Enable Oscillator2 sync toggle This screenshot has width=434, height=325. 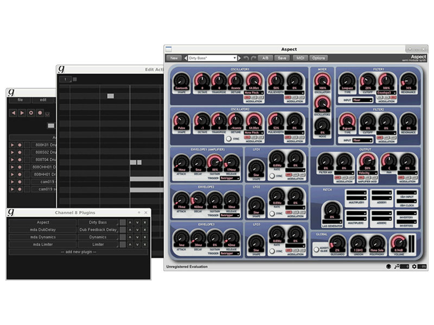tap(228, 139)
